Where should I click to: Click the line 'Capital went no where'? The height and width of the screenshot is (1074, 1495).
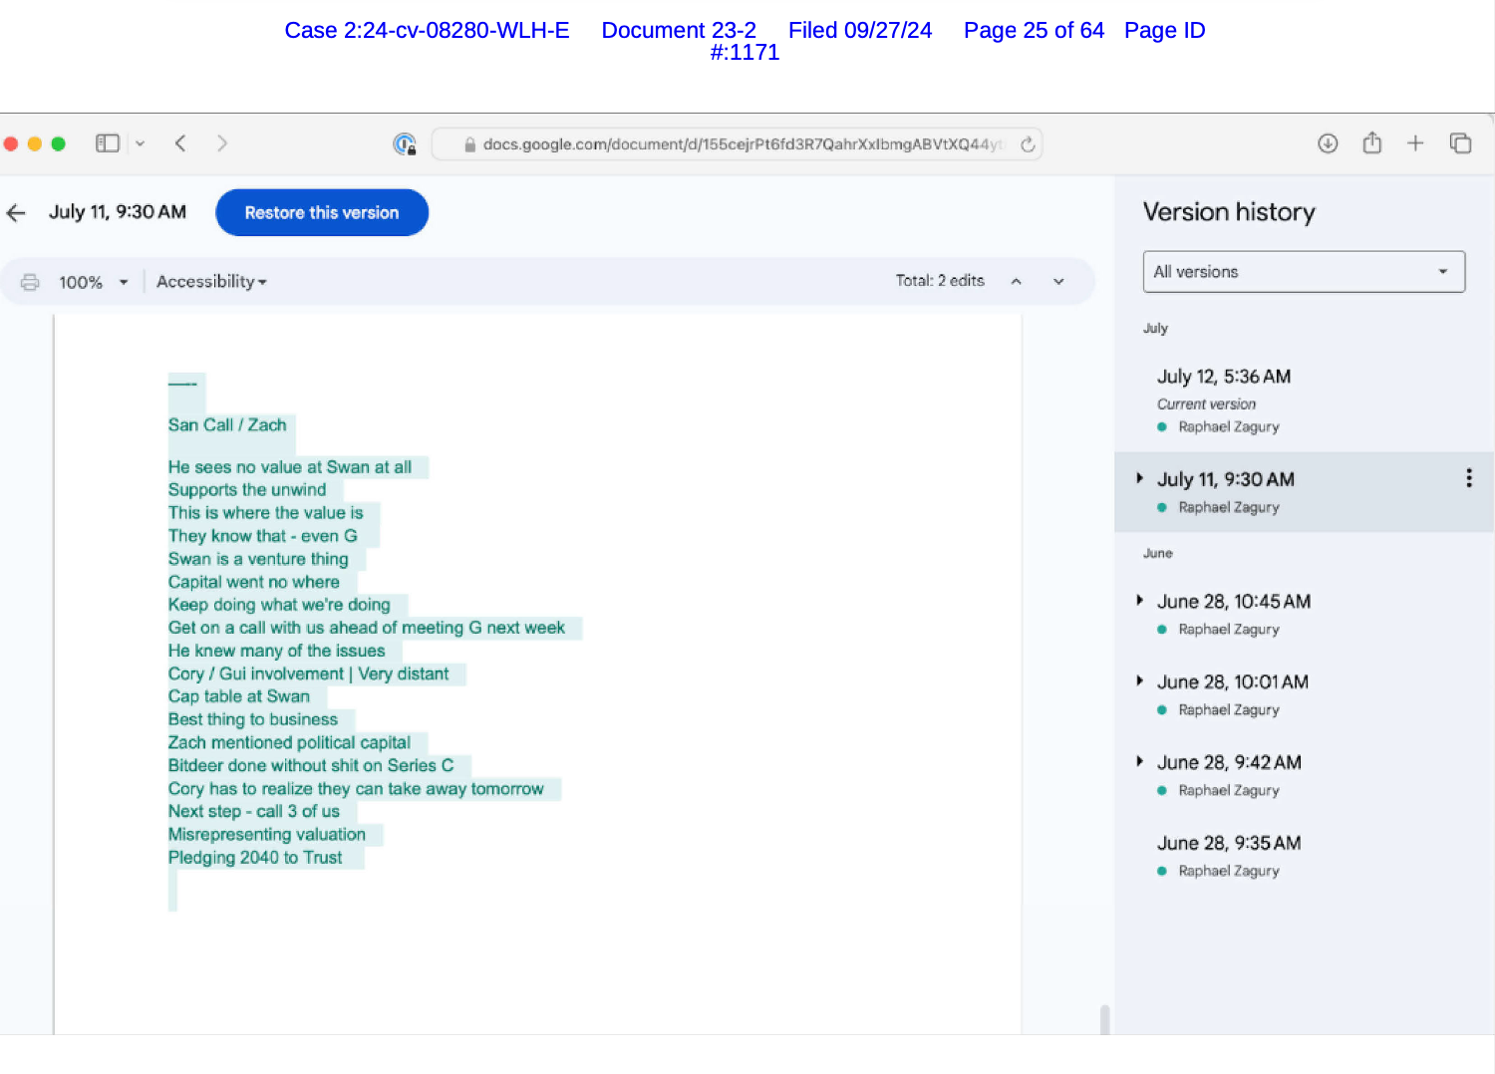point(254,583)
